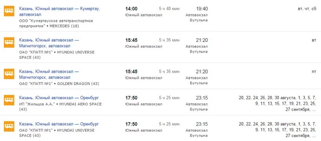Click the вт schedule day label
The width and height of the screenshot is (321, 141).
tap(314, 40)
